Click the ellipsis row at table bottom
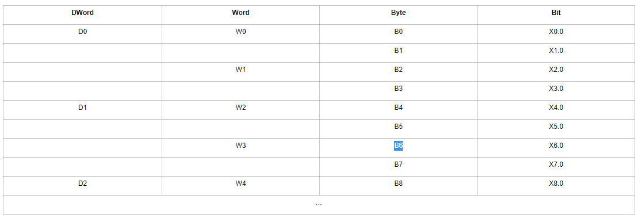 click(x=319, y=205)
